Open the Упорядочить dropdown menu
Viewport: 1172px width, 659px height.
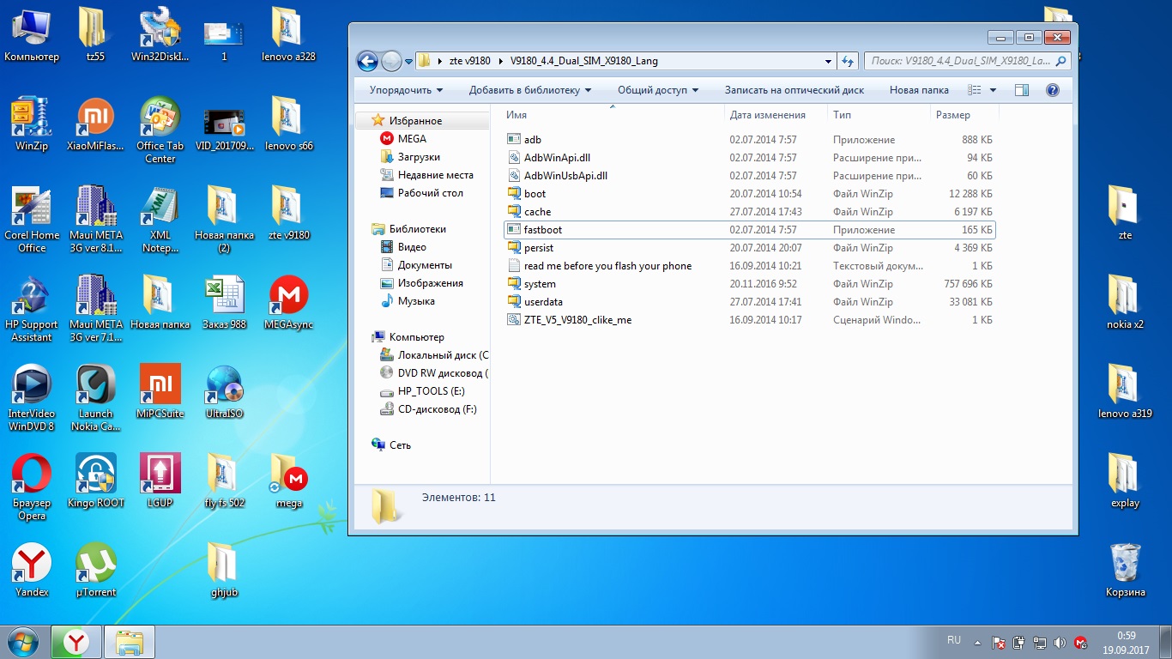[x=406, y=90]
